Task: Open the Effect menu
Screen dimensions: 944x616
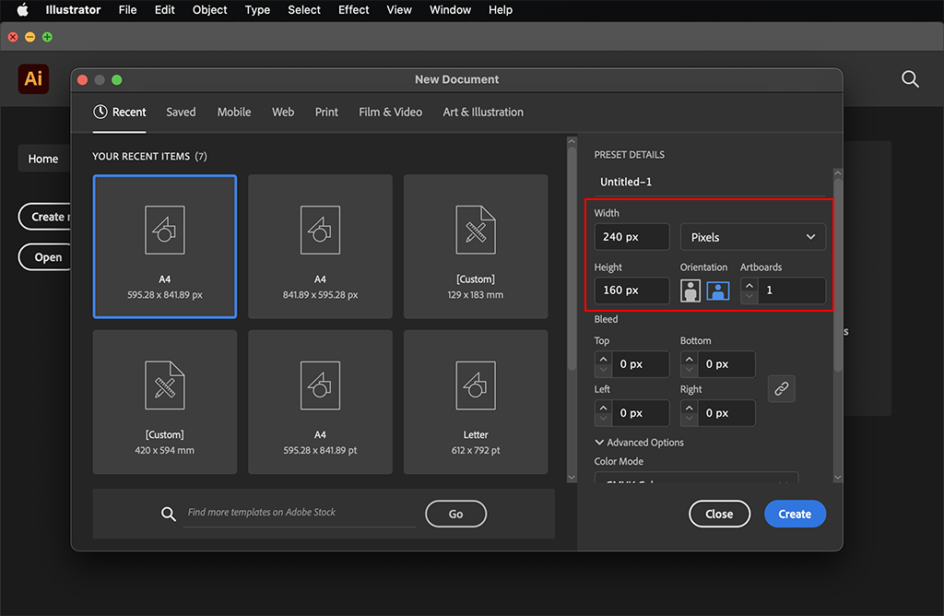Action: (x=353, y=9)
